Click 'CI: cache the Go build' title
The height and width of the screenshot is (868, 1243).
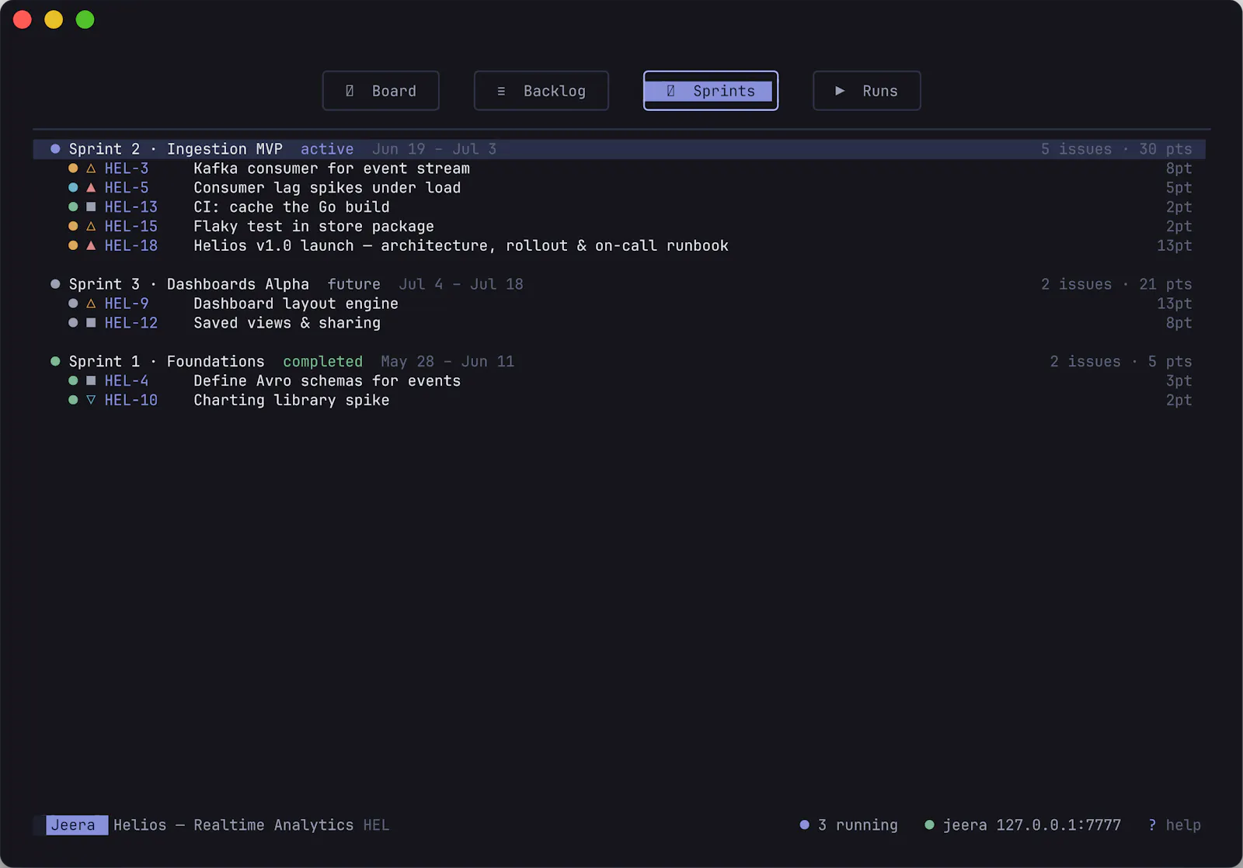[291, 207]
